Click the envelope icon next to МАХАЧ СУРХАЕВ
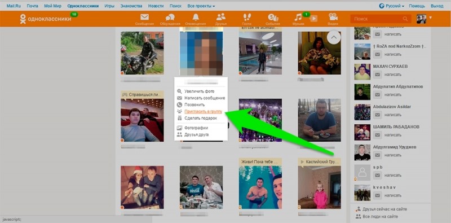 [378, 75]
